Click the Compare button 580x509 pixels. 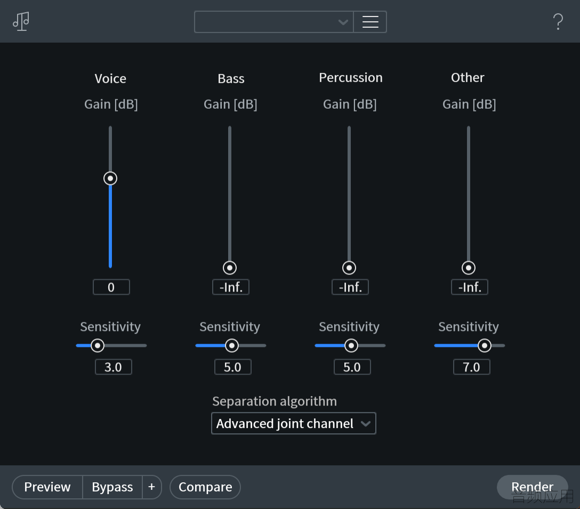[x=205, y=487]
